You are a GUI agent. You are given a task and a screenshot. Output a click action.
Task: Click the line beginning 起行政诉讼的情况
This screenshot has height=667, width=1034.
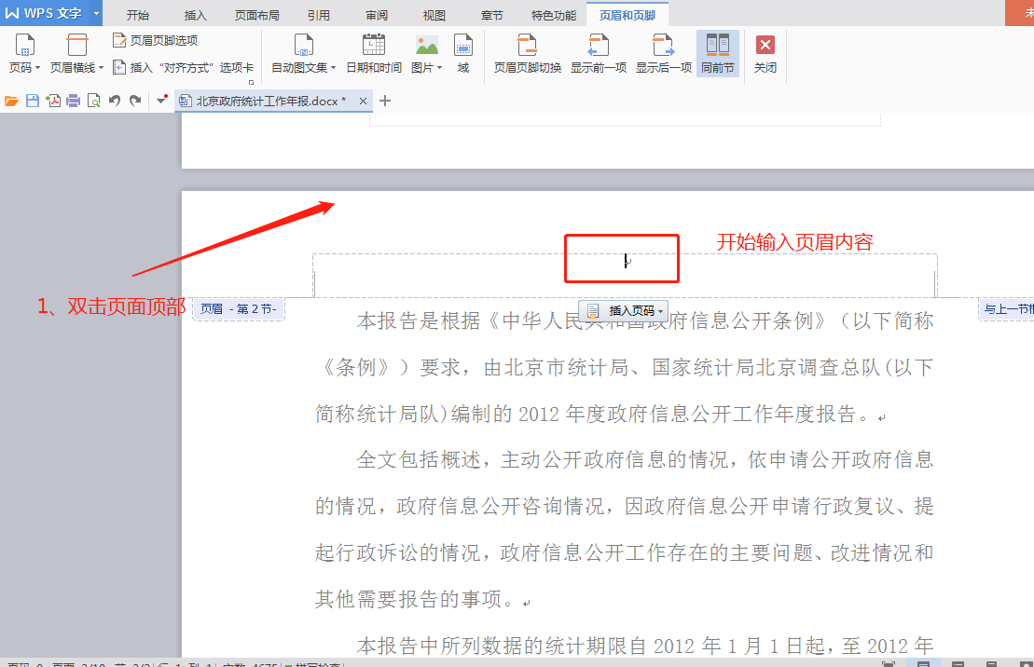[625, 552]
